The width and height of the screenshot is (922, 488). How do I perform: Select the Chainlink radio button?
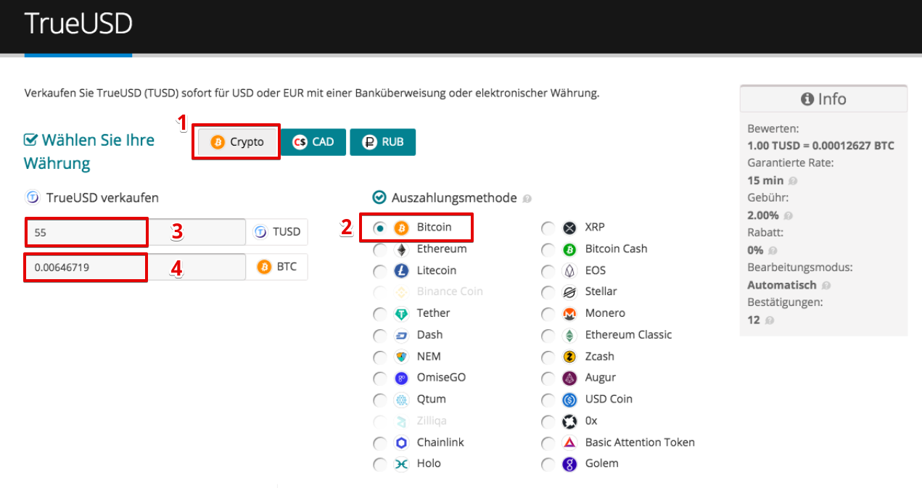[379, 443]
